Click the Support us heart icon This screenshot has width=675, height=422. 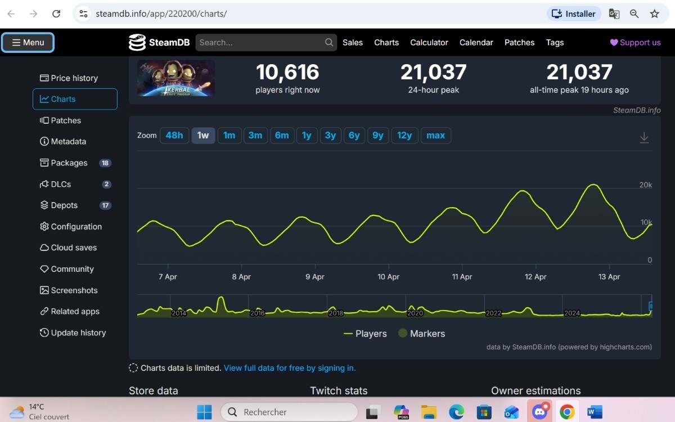[x=613, y=42]
